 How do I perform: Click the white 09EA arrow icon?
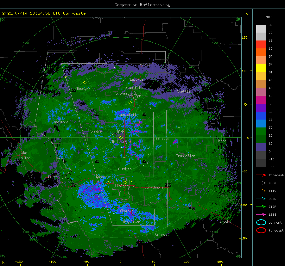click(x=261, y=183)
